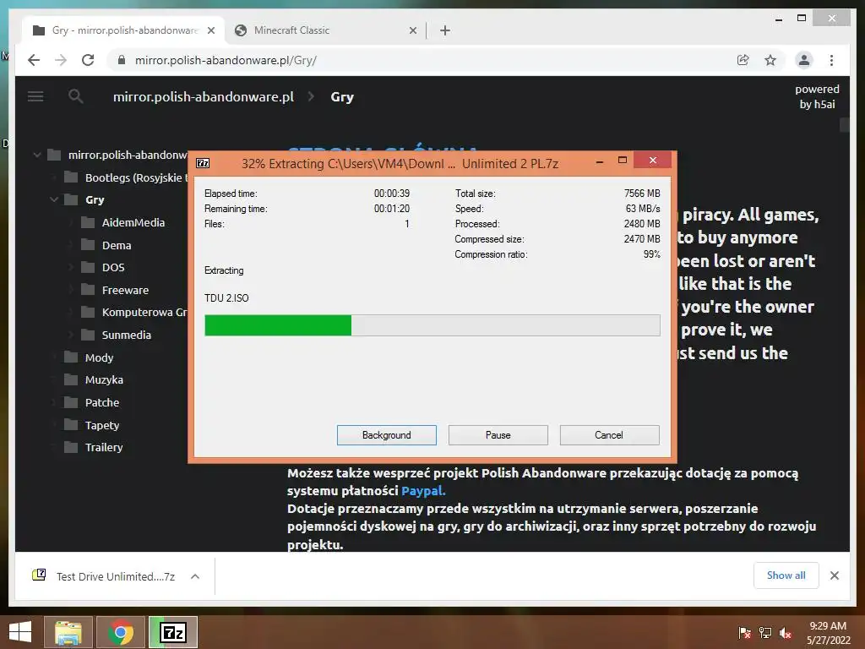This screenshot has width=865, height=649.
Task: Open Chrome three-dot menu
Action: (x=831, y=60)
